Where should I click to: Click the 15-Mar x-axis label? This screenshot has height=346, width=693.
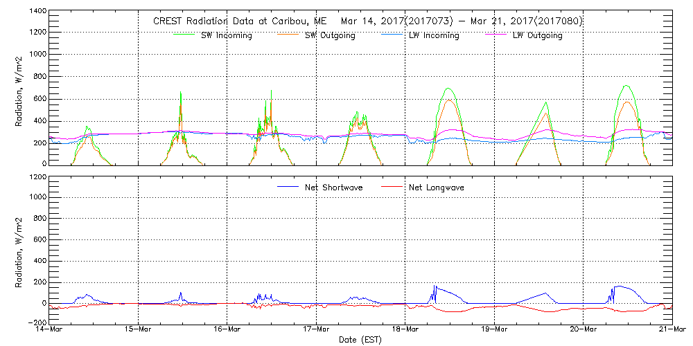(139, 329)
